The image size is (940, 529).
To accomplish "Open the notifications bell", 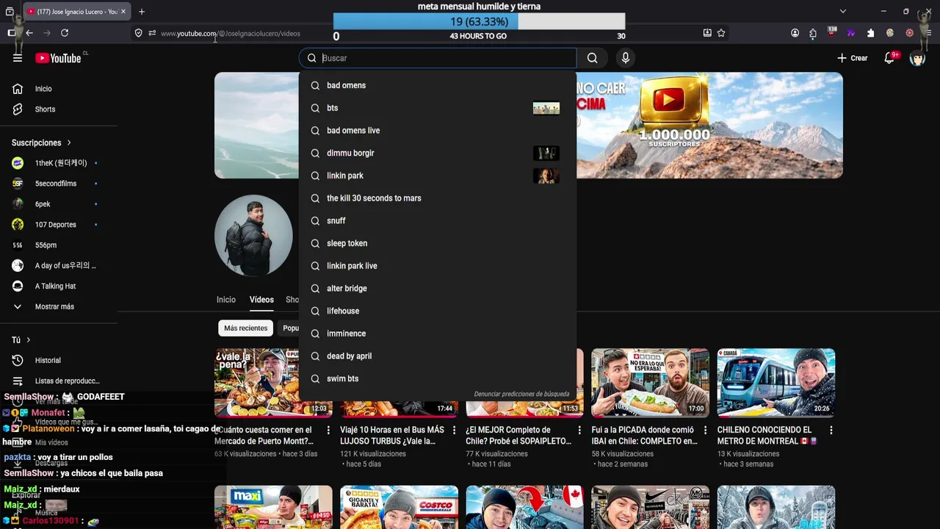I will pyautogui.click(x=889, y=58).
